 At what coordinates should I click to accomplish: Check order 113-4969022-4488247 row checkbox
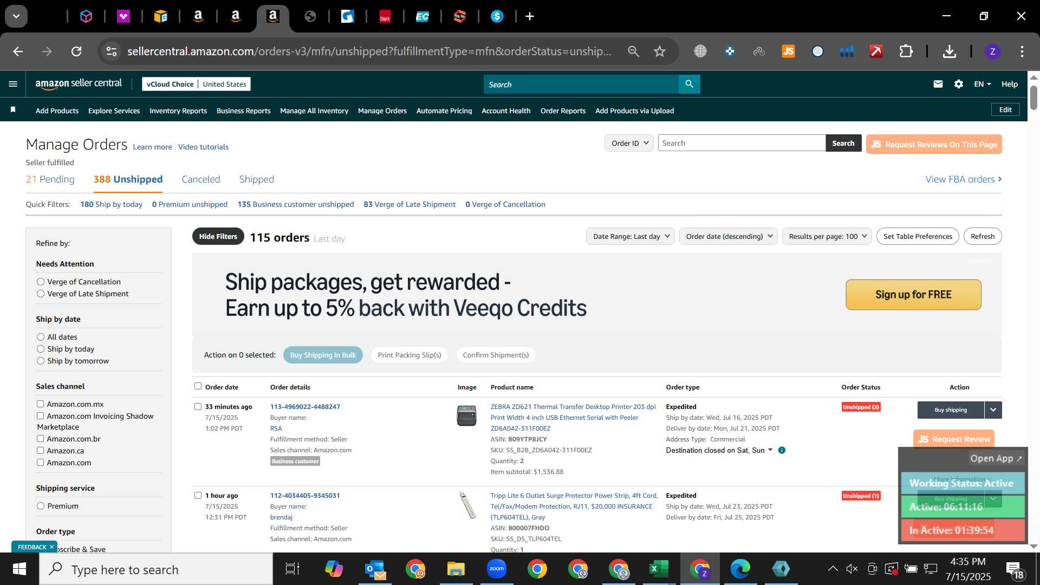[198, 406]
